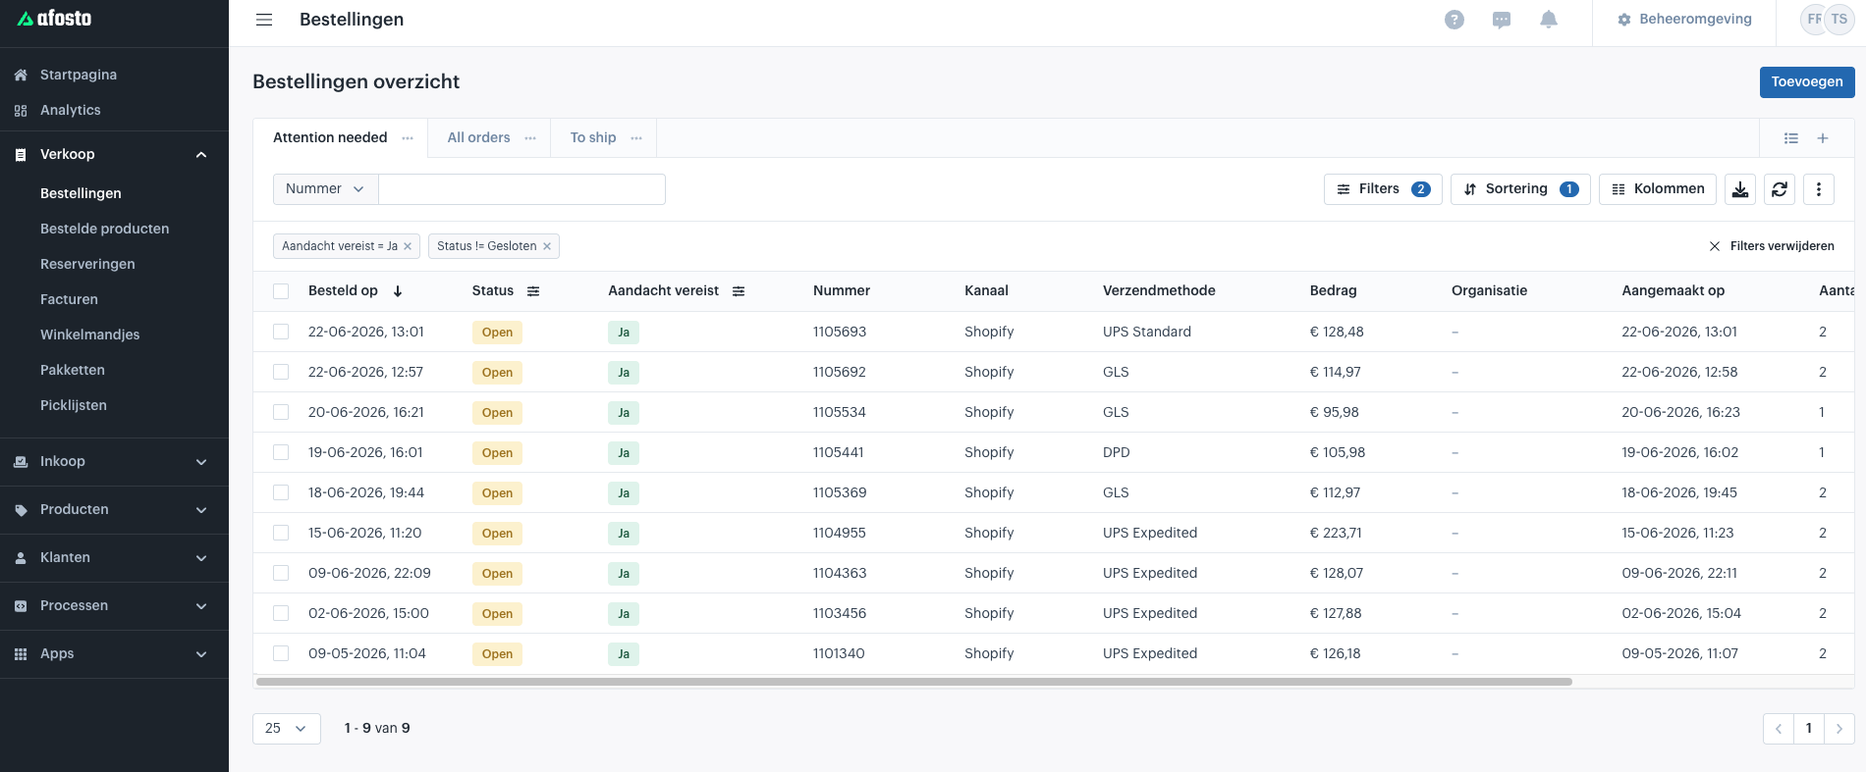Focus the order number search field

pyautogui.click(x=521, y=189)
